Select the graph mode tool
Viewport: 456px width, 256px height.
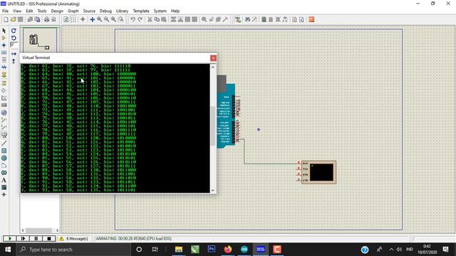coord(4,98)
